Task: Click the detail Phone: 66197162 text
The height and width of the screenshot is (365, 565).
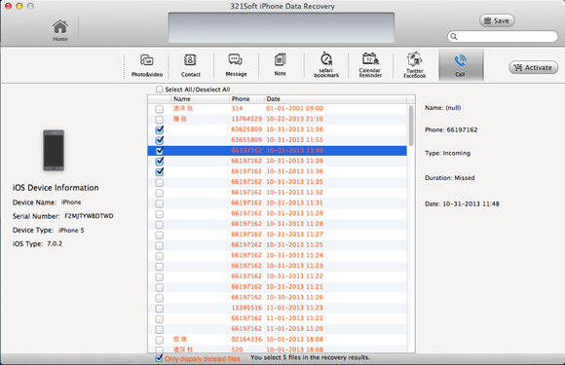Action: click(451, 130)
